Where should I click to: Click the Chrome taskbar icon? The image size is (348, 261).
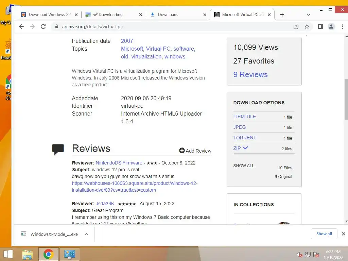click(x=48, y=254)
